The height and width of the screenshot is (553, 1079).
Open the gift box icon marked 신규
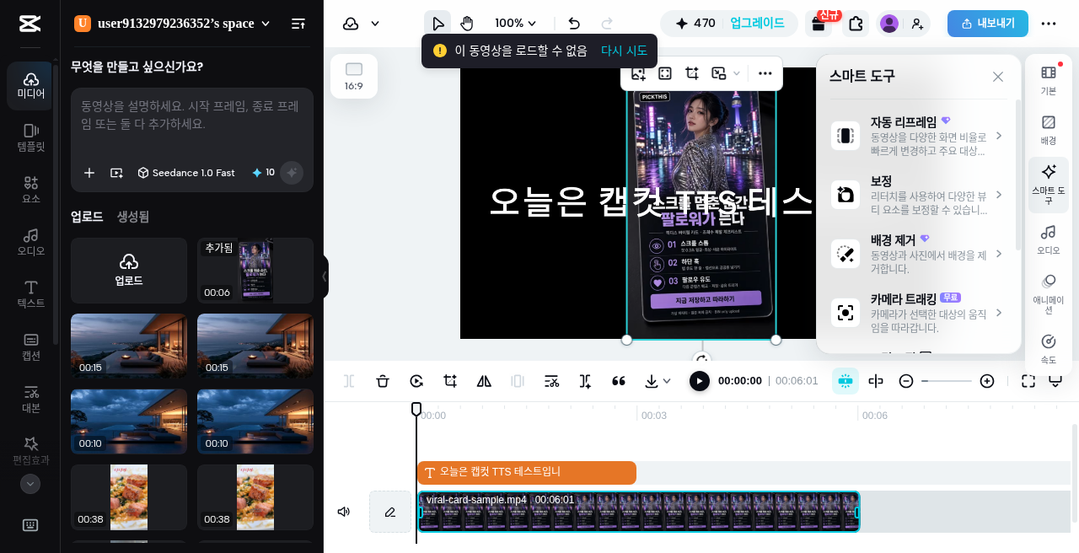(x=818, y=24)
